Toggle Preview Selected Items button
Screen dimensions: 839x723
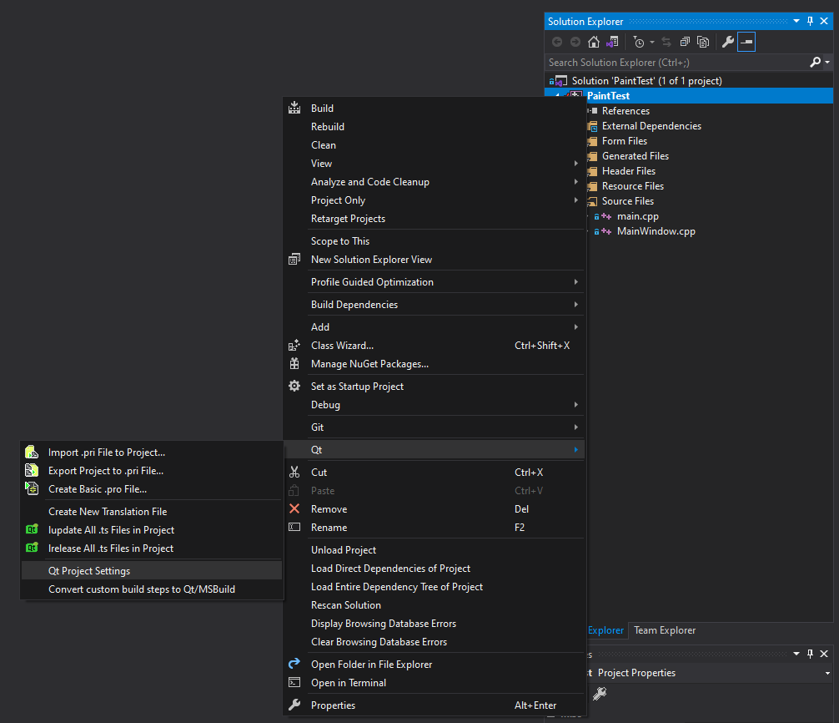[x=746, y=42]
